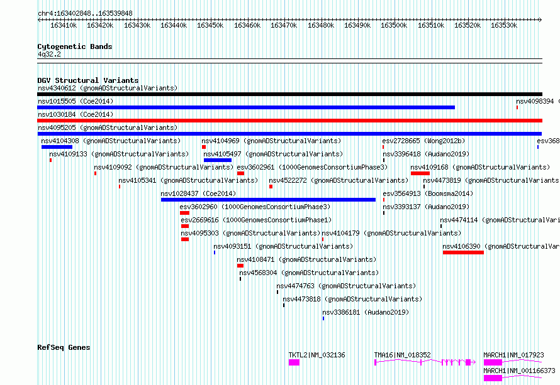The width and height of the screenshot is (560, 385).
Task: Open esv3564913 (Boomsma2014) label
Action: 428,193
